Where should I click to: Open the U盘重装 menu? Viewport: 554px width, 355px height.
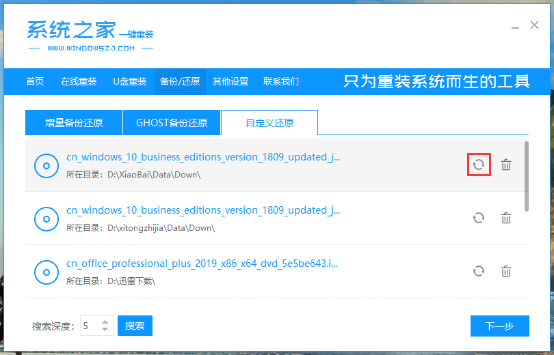[x=130, y=81]
